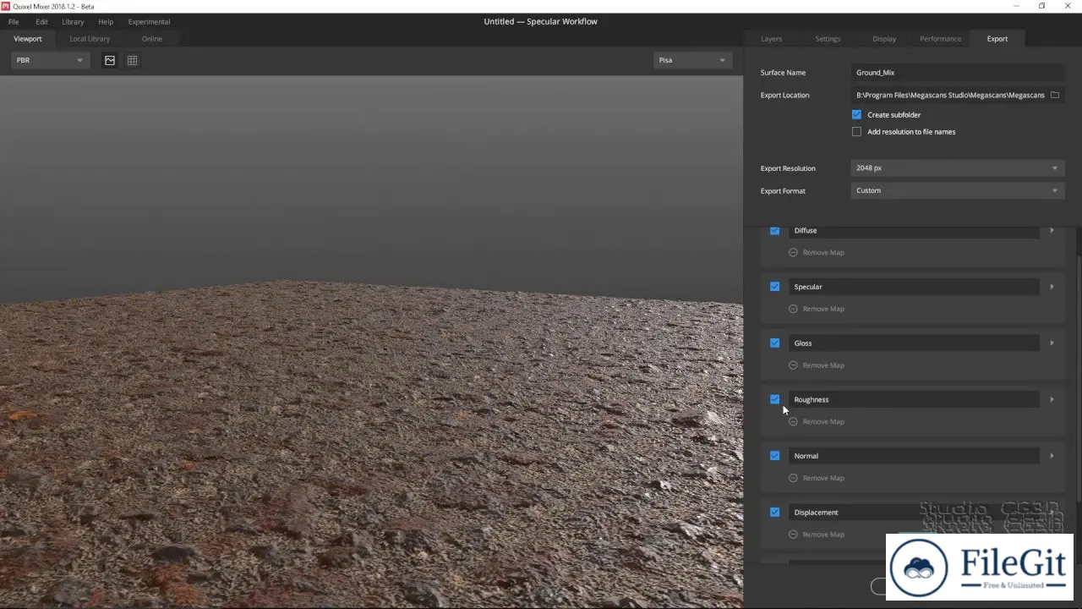The height and width of the screenshot is (609, 1082).
Task: Check Add resolution to file names
Action: (856, 131)
